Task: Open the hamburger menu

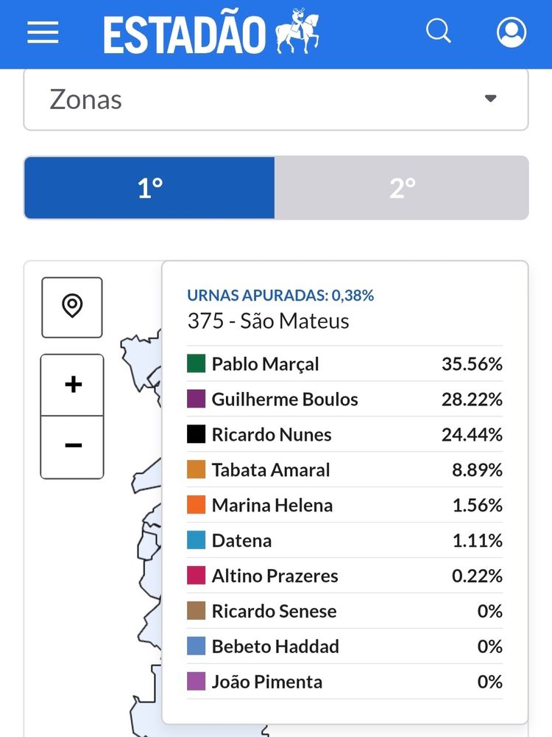Action: click(43, 32)
